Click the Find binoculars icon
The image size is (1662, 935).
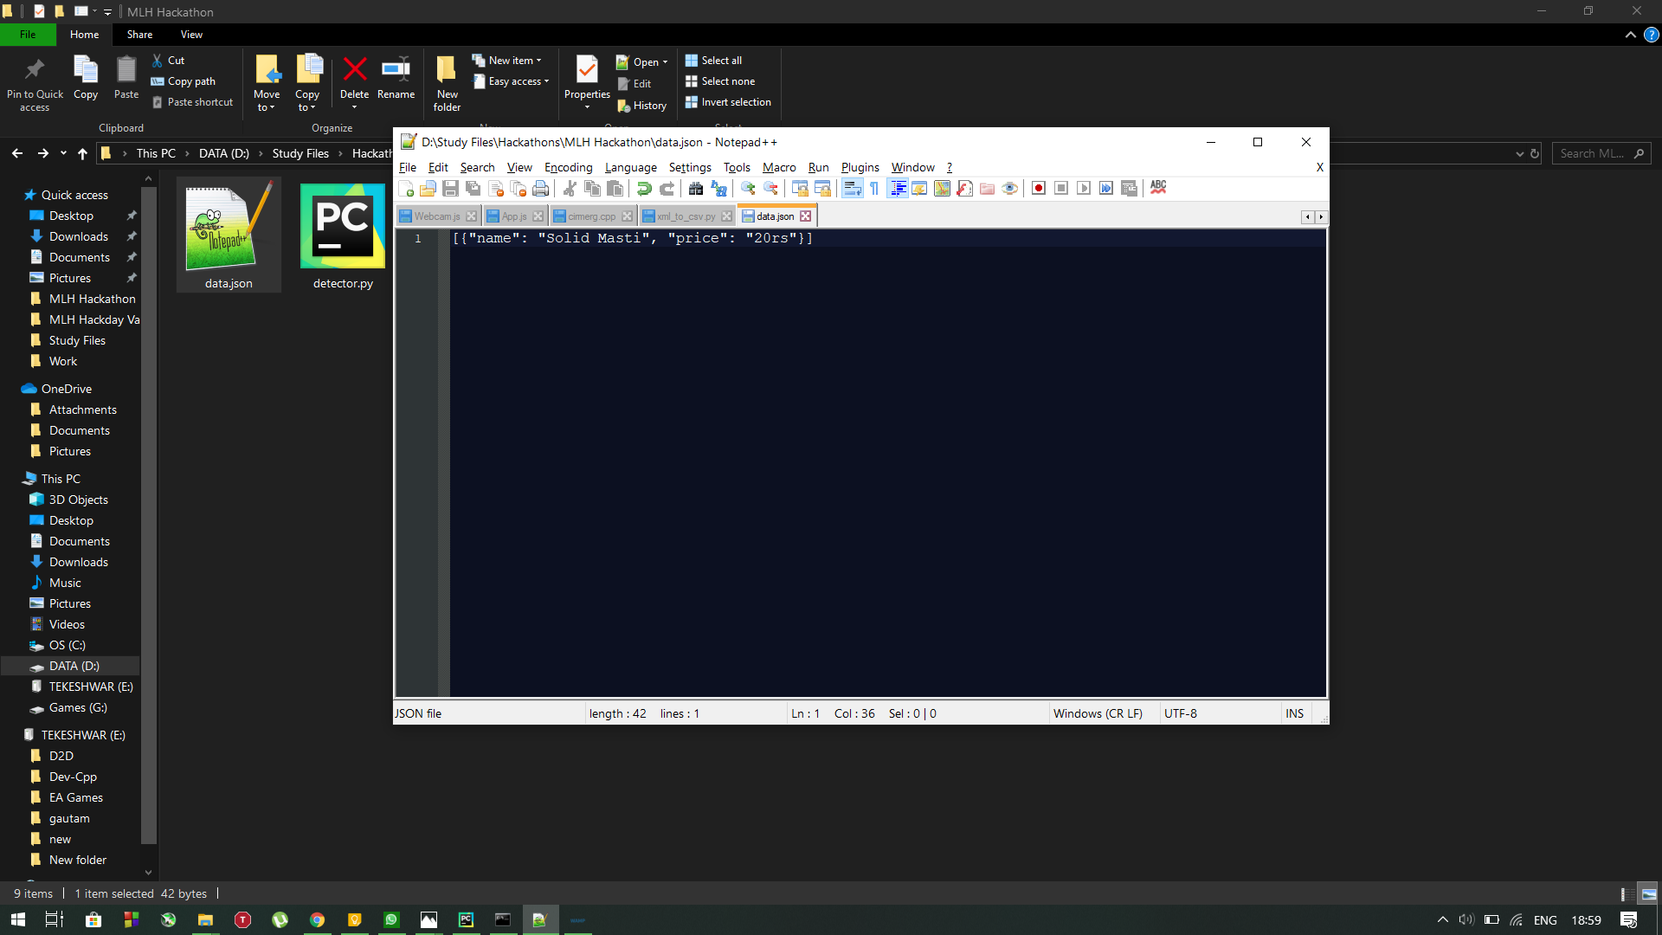696,189
